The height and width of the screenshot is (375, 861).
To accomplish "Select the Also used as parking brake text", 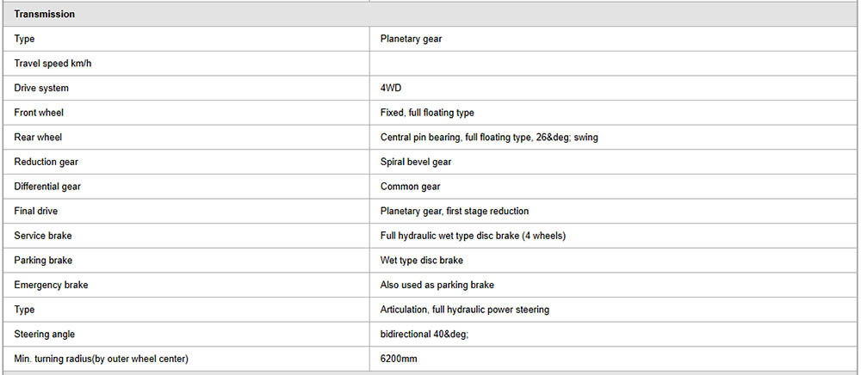I will [x=437, y=285].
